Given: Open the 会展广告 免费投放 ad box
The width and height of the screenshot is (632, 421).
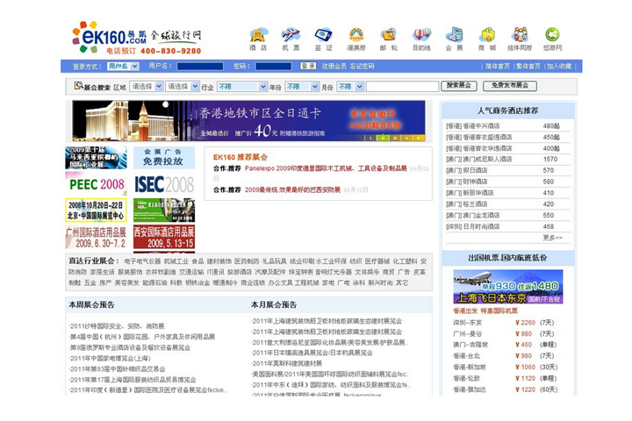Looking at the screenshot, I should pyautogui.click(x=164, y=157).
